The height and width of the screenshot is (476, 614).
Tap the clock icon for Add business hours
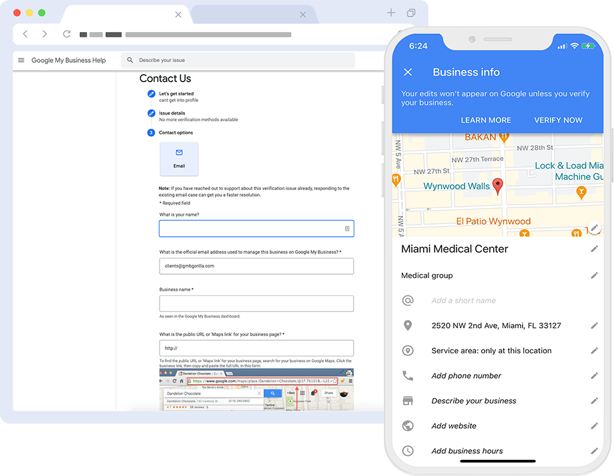408,451
